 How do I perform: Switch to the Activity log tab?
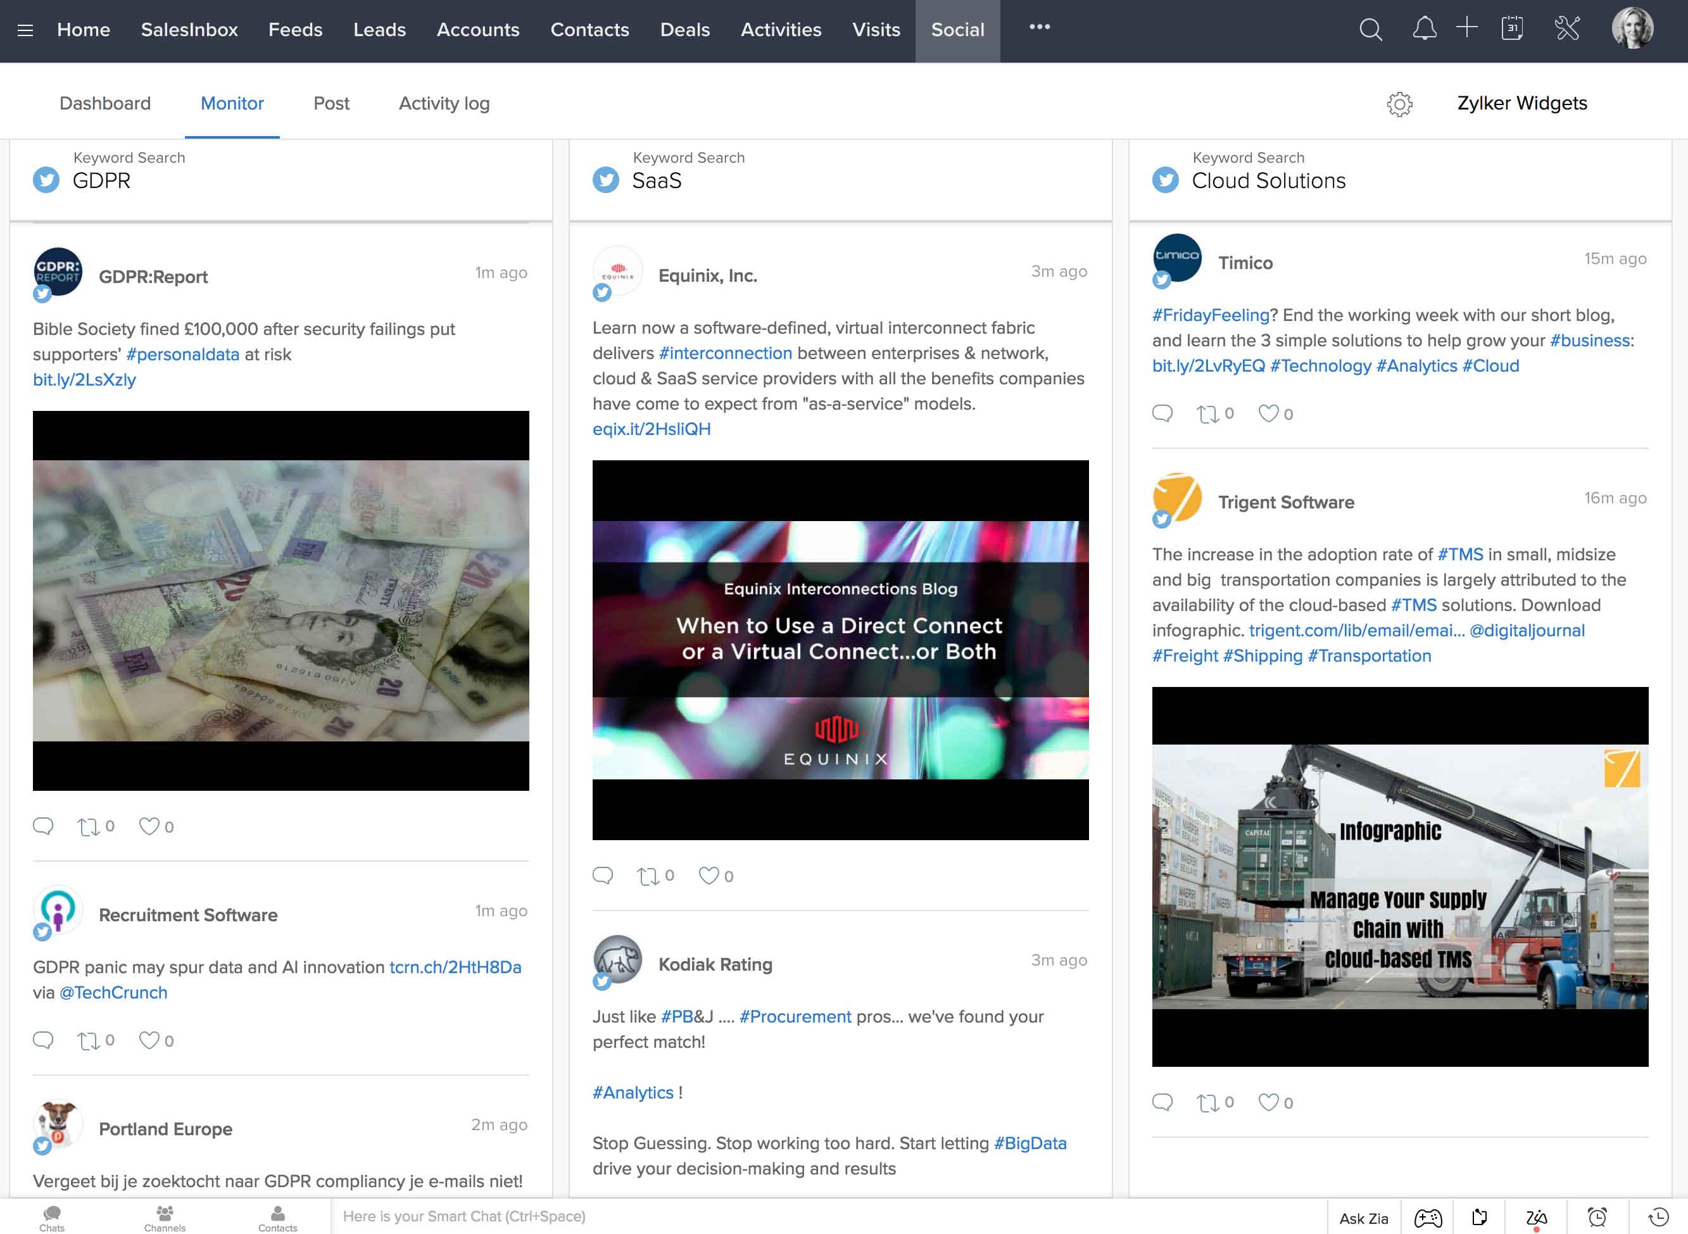pyautogui.click(x=444, y=103)
